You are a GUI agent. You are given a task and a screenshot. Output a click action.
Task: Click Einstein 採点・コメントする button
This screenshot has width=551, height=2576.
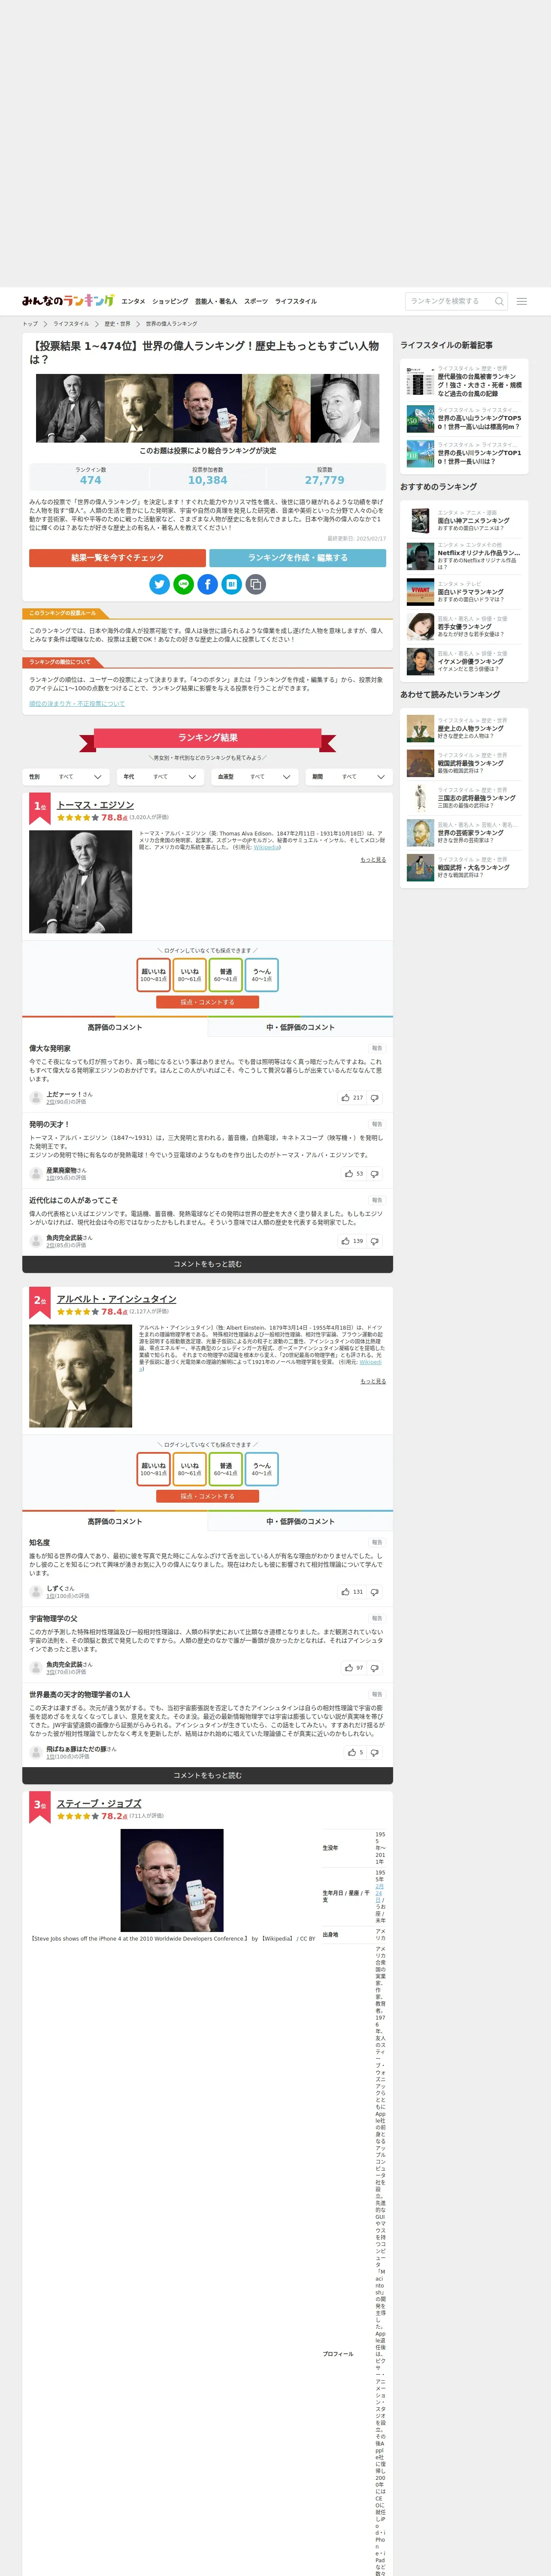[207, 1496]
